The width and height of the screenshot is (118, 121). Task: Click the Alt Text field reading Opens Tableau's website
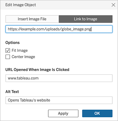point(59,100)
